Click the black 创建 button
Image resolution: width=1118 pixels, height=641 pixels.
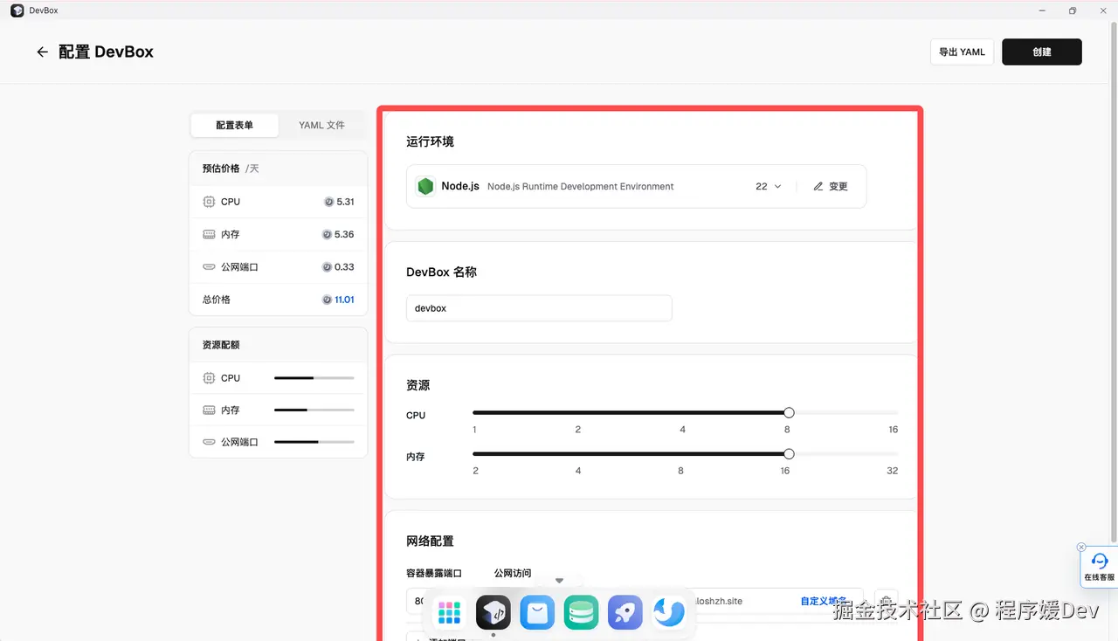pyautogui.click(x=1041, y=52)
